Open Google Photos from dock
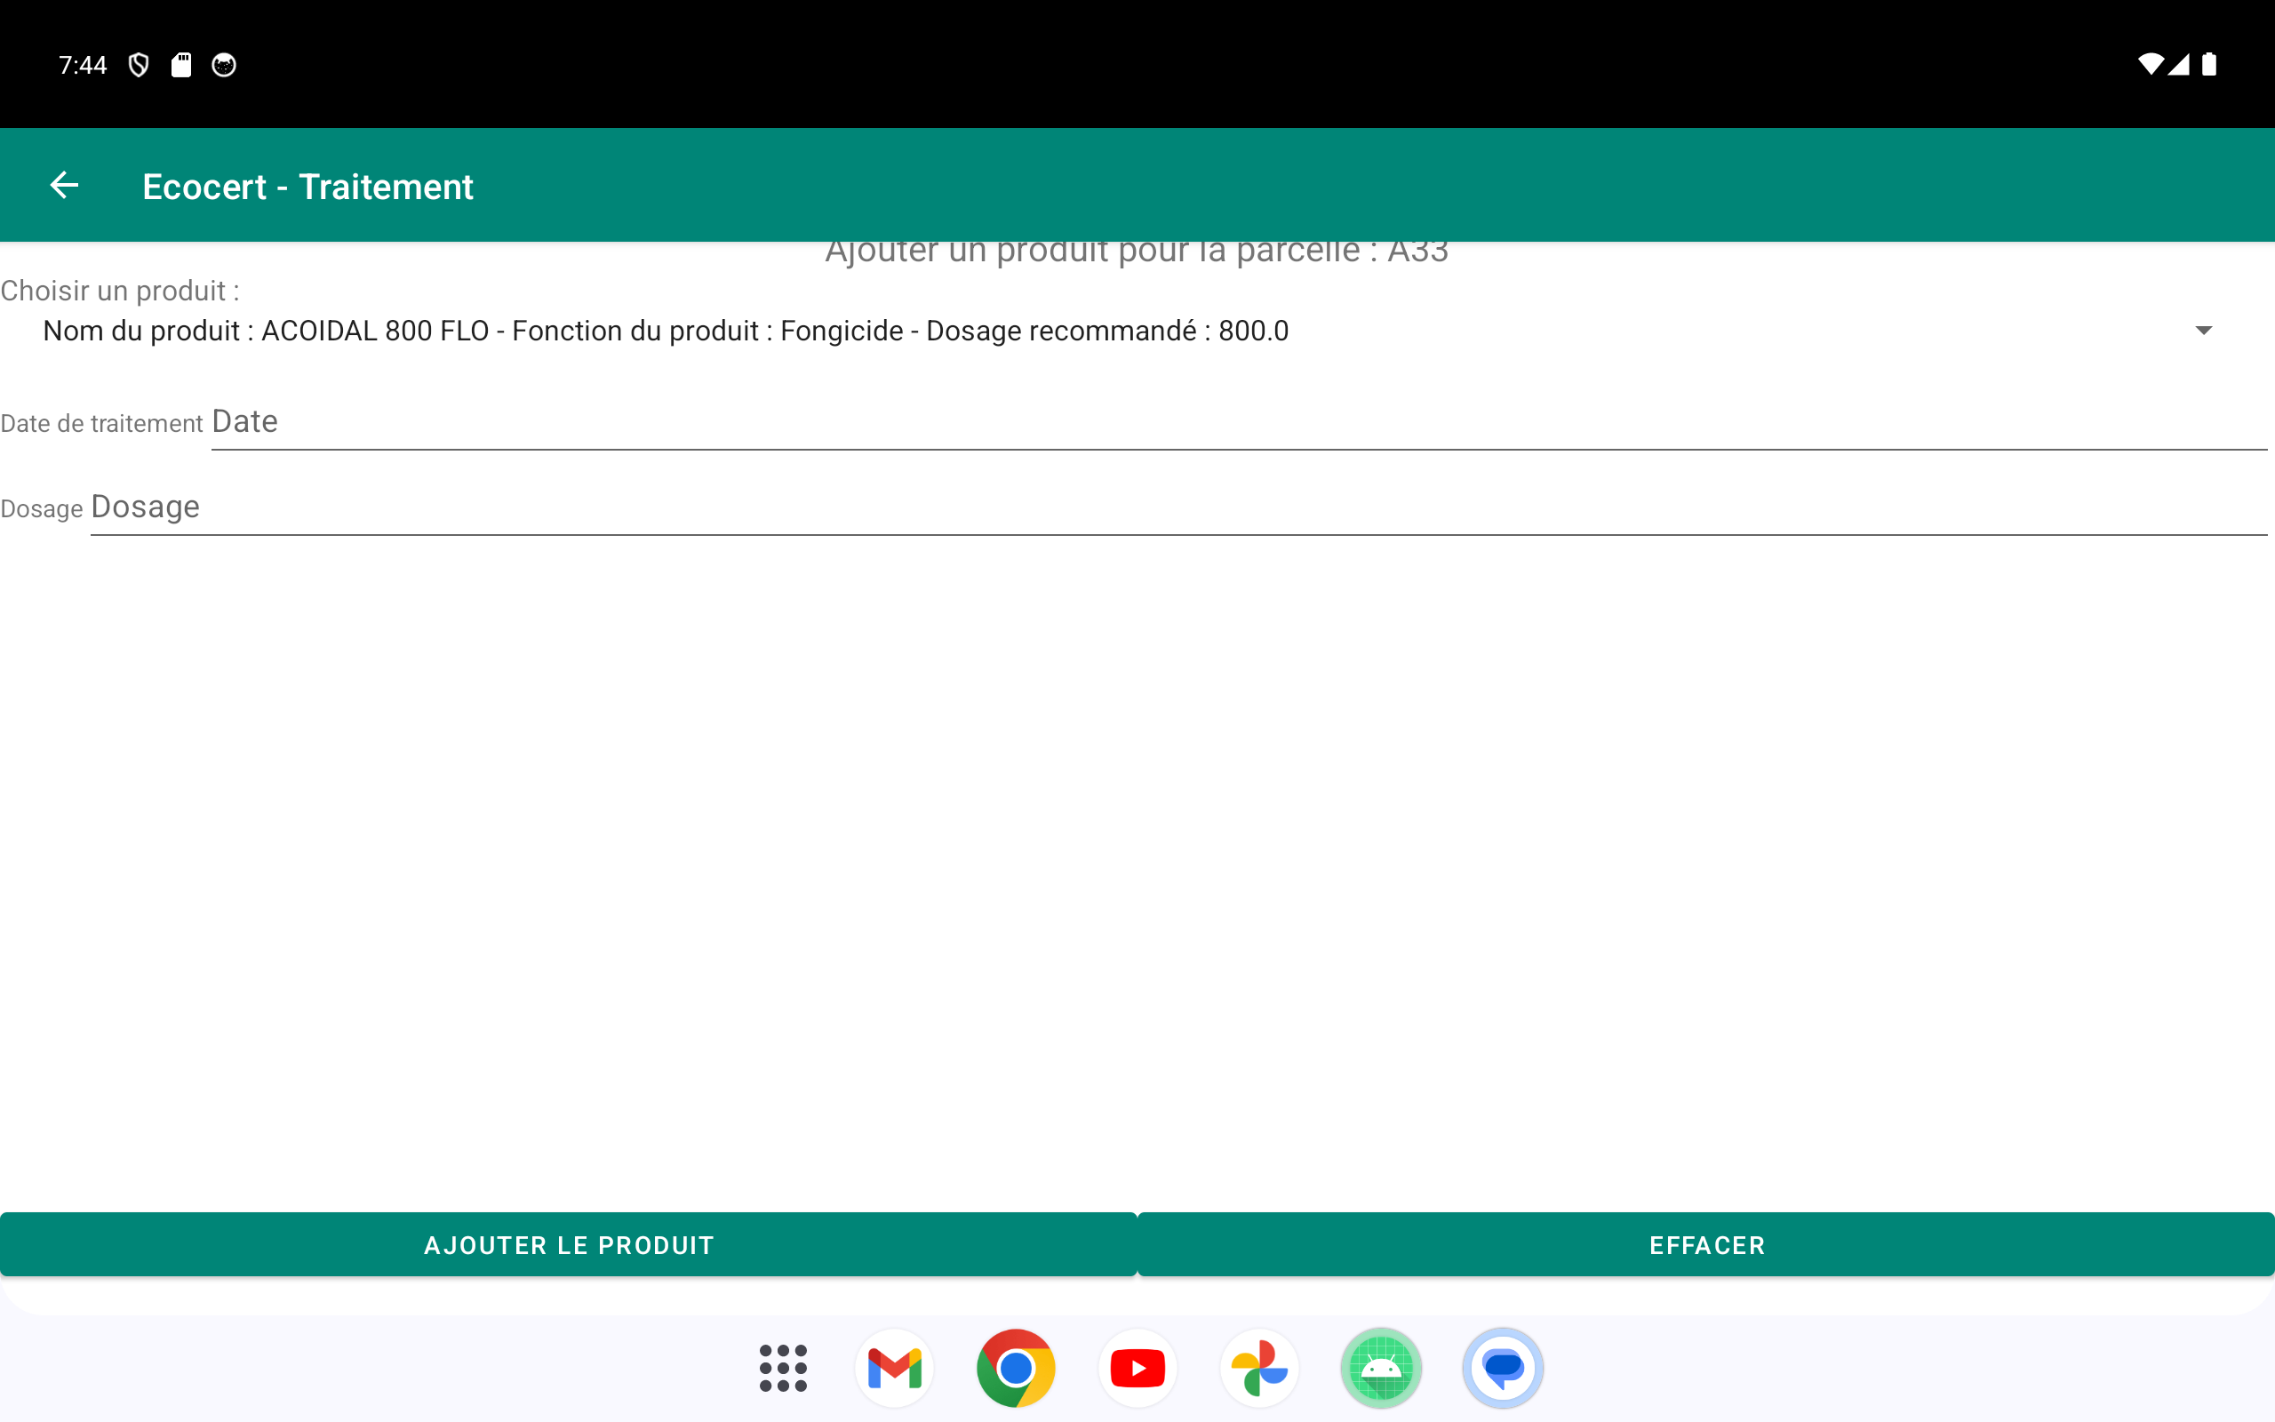Image resolution: width=2275 pixels, height=1422 pixels. click(x=1258, y=1368)
